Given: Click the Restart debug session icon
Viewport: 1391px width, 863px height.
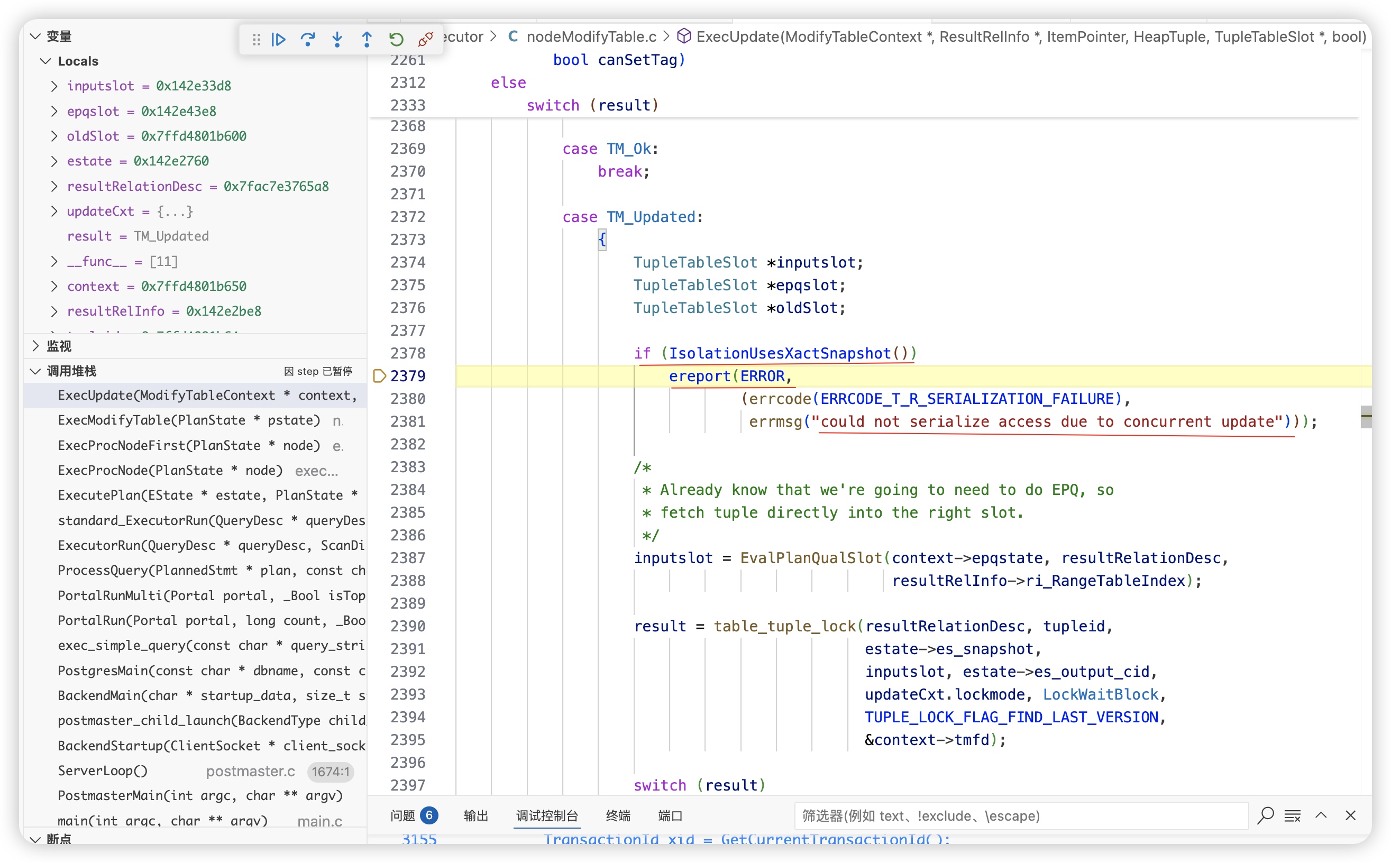Looking at the screenshot, I should pyautogui.click(x=396, y=39).
